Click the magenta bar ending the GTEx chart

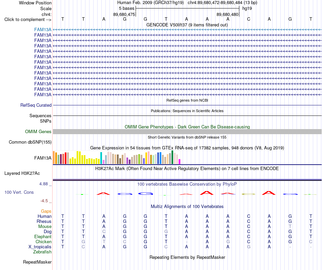(180, 162)
